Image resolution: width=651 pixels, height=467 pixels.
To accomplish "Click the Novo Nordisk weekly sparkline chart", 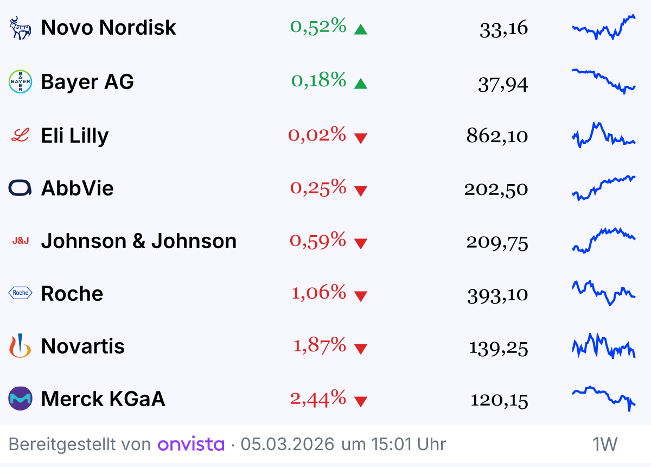I will pyautogui.click(x=603, y=27).
